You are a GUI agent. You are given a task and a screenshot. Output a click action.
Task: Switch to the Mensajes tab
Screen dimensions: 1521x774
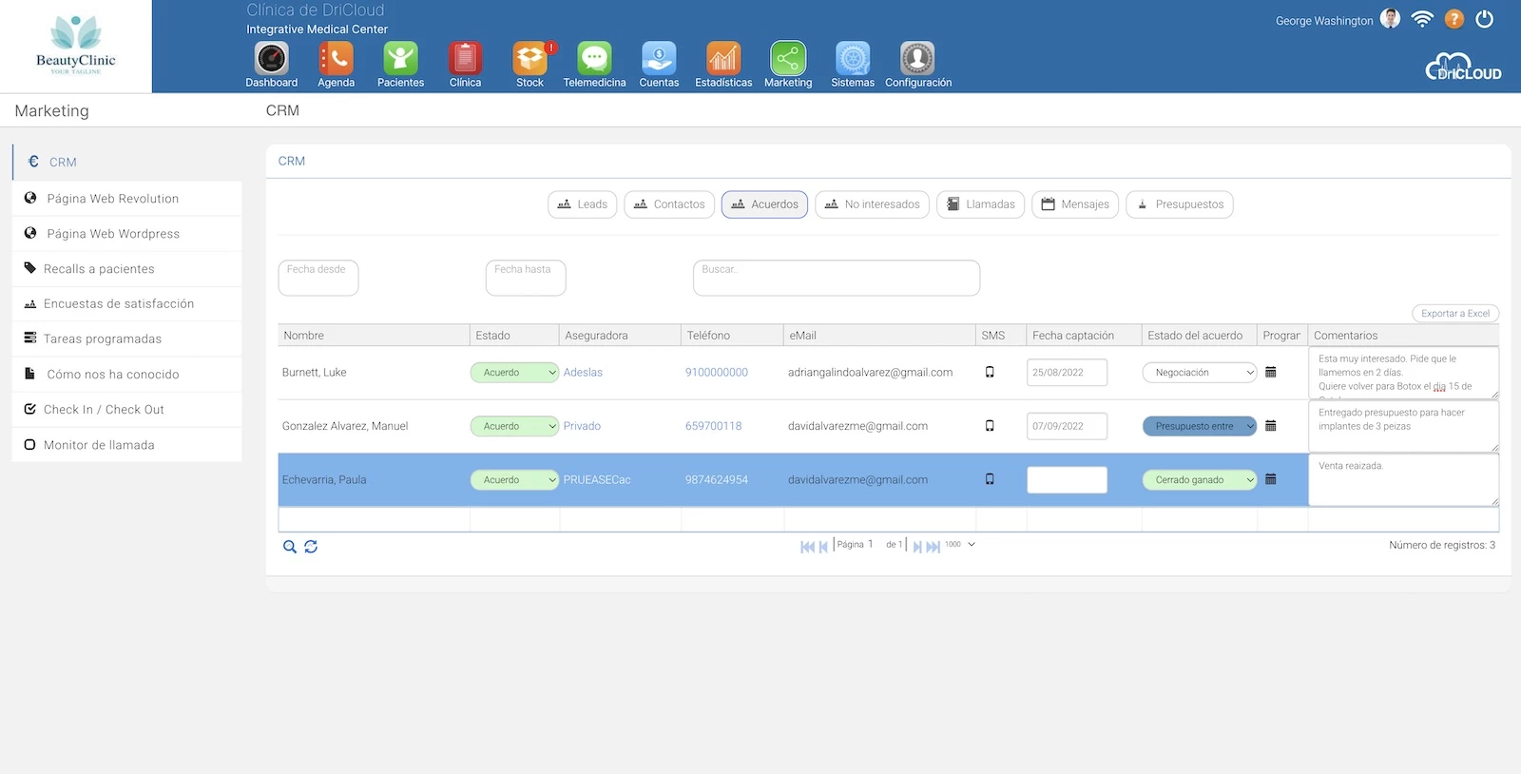[1075, 204]
